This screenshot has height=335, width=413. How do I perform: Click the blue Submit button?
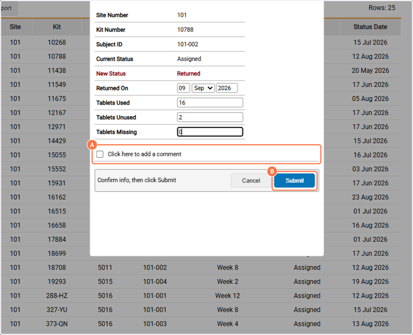click(295, 181)
